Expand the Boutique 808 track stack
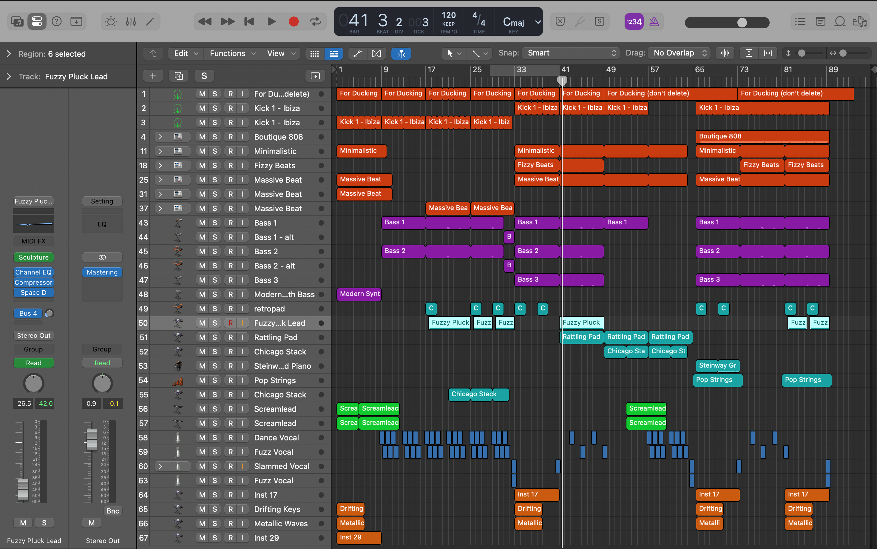The height and width of the screenshot is (549, 877). 160,137
